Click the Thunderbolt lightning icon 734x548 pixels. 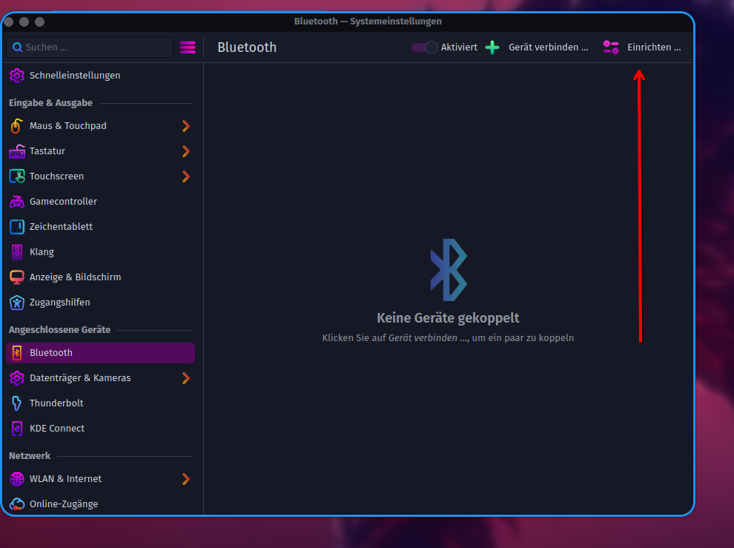[17, 403]
